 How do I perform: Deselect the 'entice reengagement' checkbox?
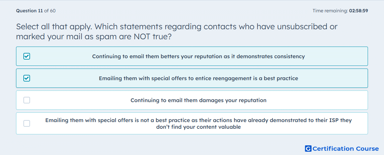click(x=27, y=78)
